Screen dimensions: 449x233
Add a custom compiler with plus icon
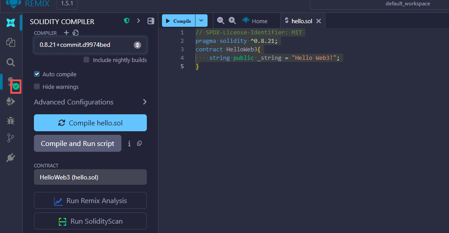click(x=66, y=33)
